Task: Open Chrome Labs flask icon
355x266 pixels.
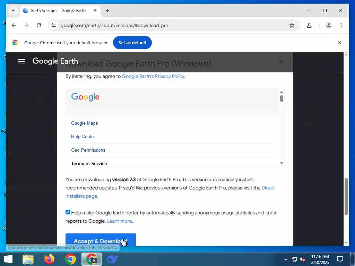Action: (x=309, y=25)
